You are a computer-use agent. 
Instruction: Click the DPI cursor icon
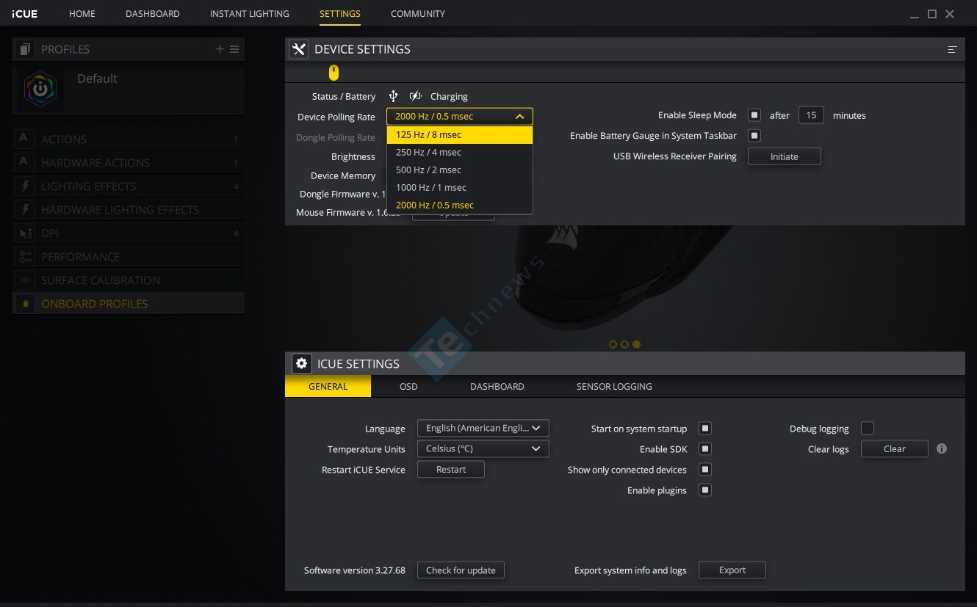click(x=25, y=233)
